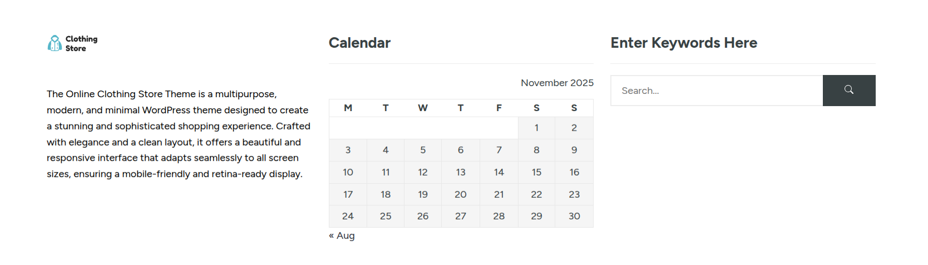Click the Calendar widget heading
Screen dimensions: 928x265
[359, 43]
